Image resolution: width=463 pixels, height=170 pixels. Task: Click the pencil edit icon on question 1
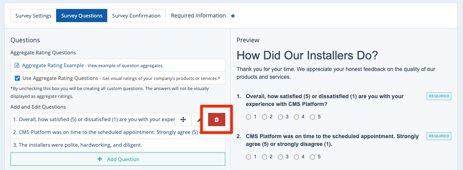click(x=199, y=120)
